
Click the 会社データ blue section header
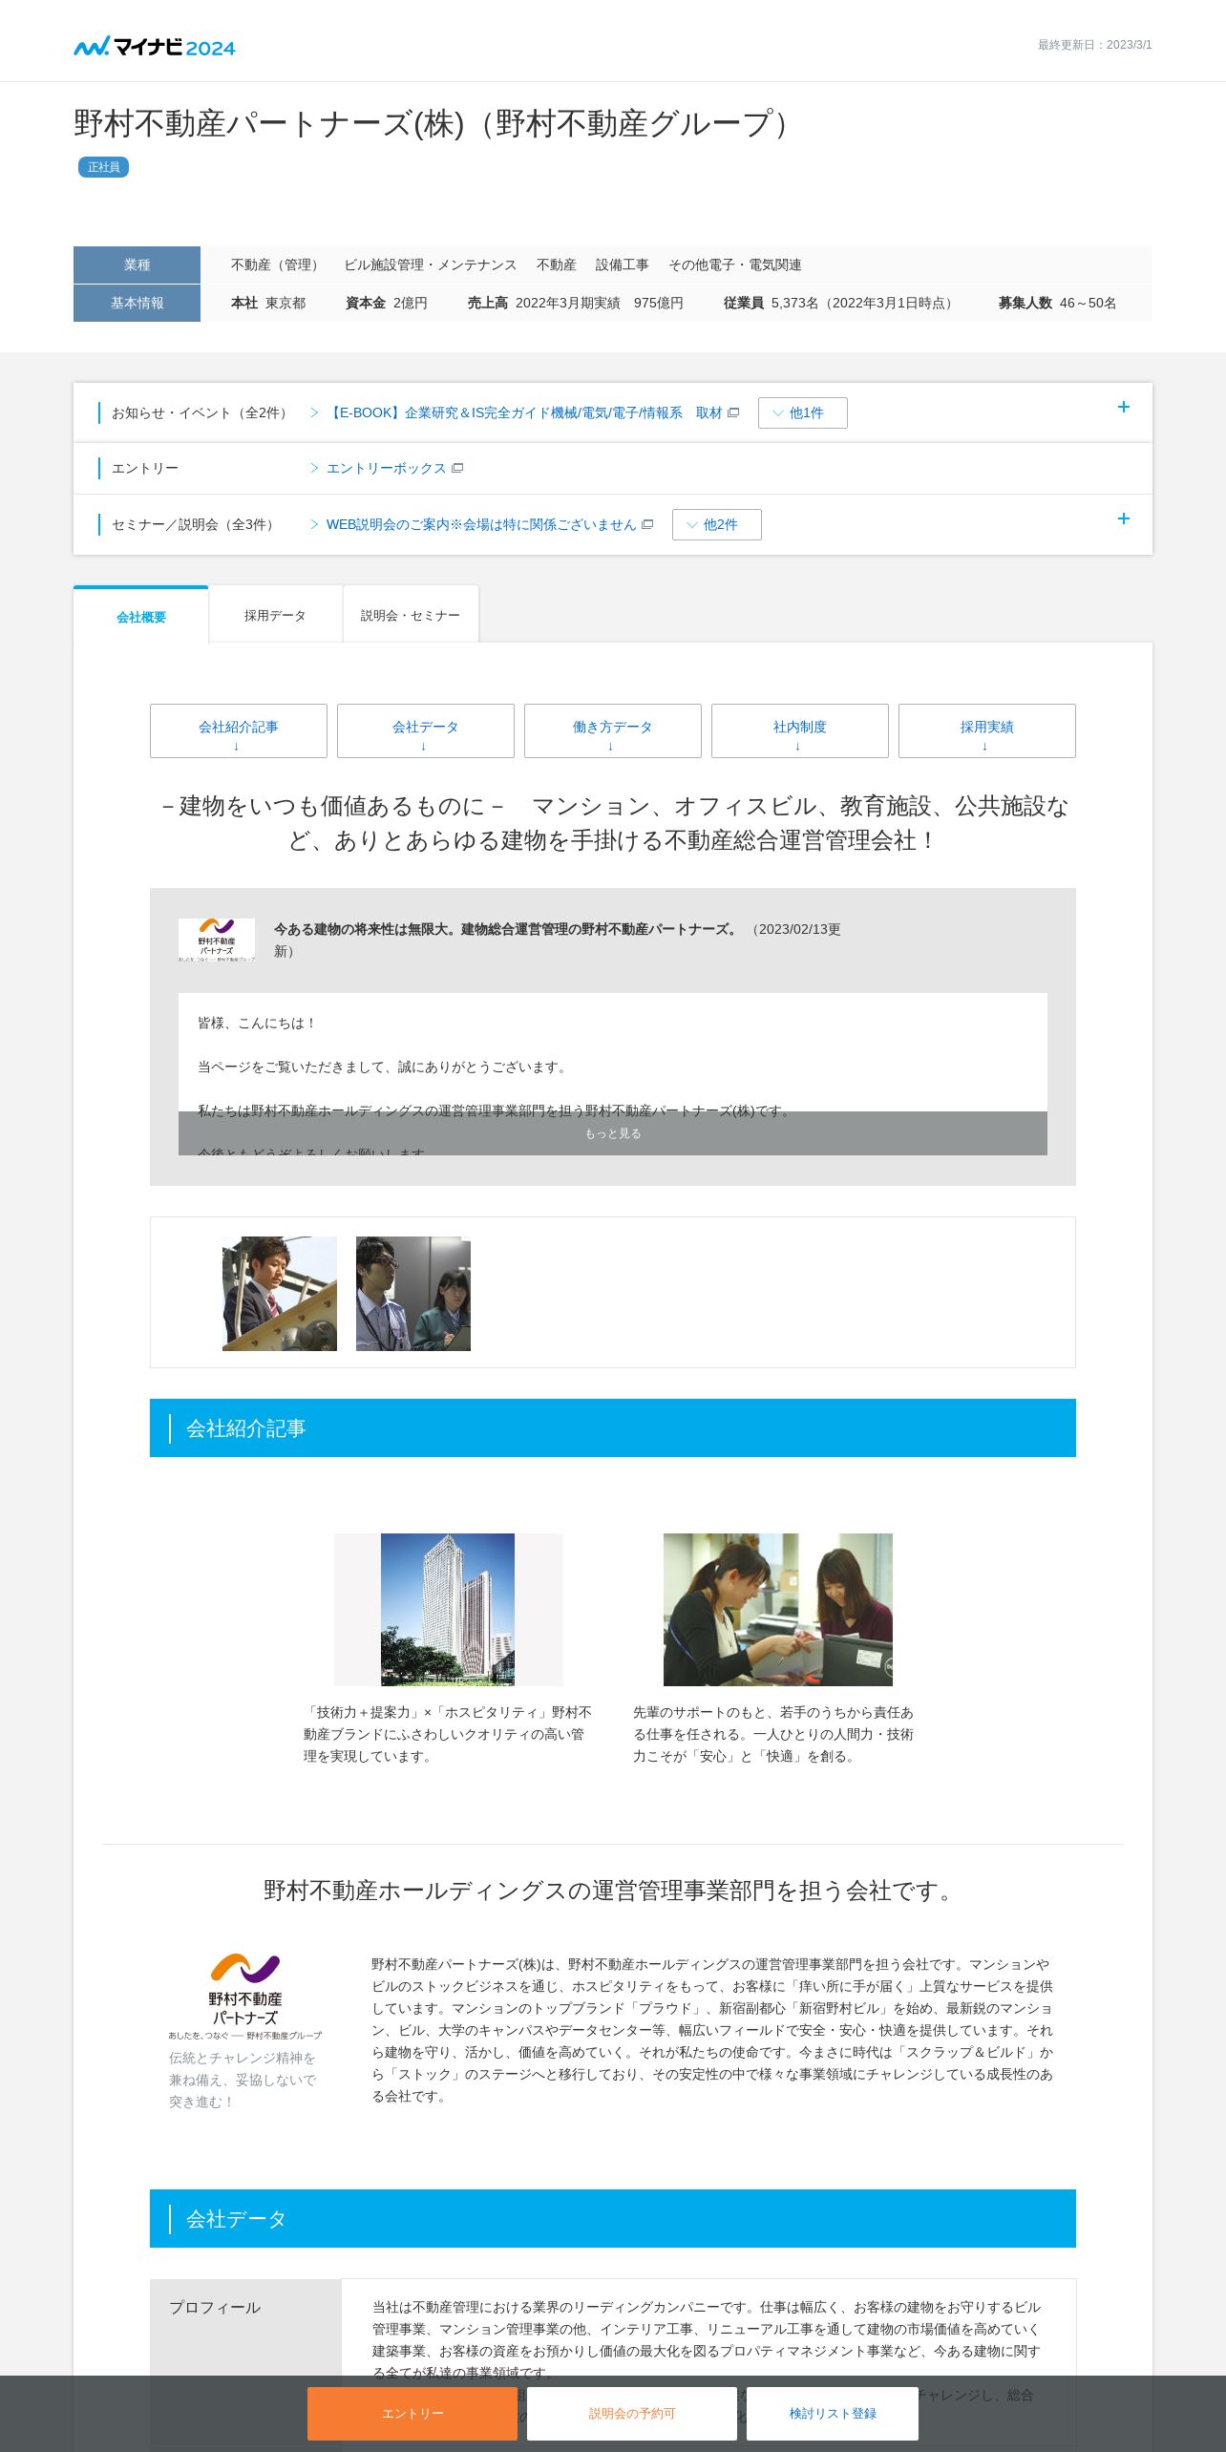pos(613,2219)
